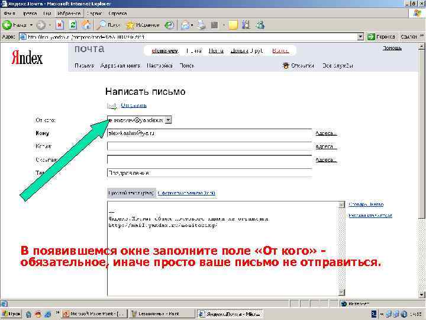
Task: Click the Отправить send link
Action: 134,105
